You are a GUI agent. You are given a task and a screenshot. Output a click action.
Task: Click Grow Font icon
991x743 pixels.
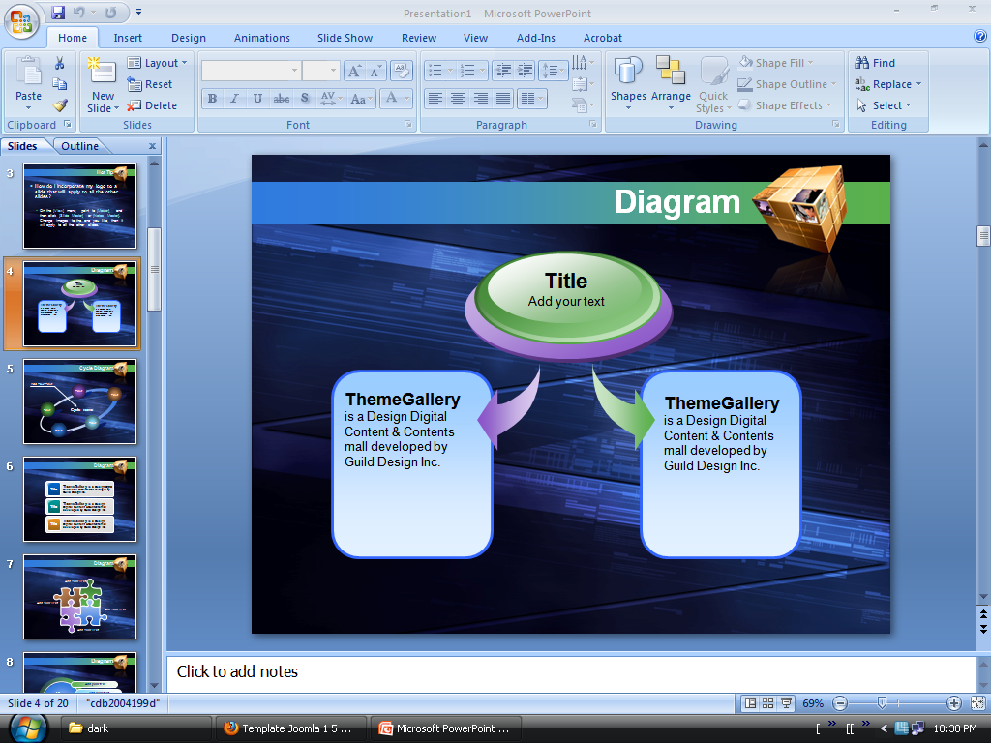pos(354,71)
